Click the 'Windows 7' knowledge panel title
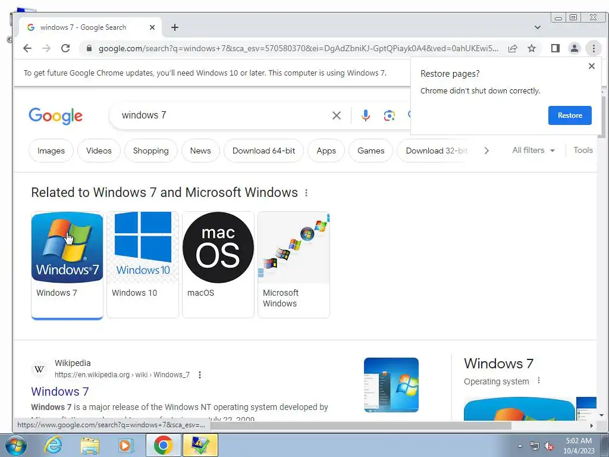The image size is (609, 457). (x=499, y=364)
